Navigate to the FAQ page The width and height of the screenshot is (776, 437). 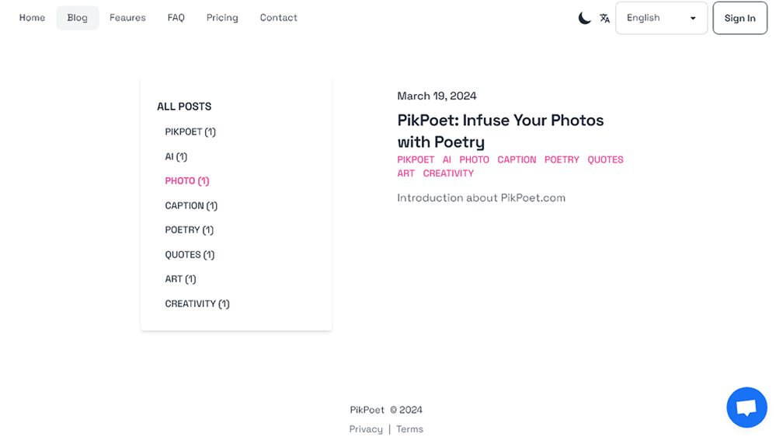176,18
